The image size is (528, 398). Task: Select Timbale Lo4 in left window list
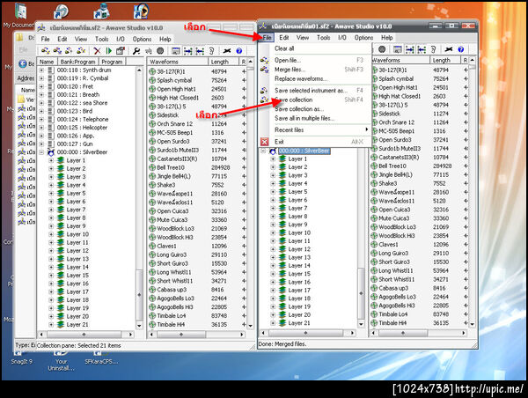pyautogui.click(x=196, y=316)
